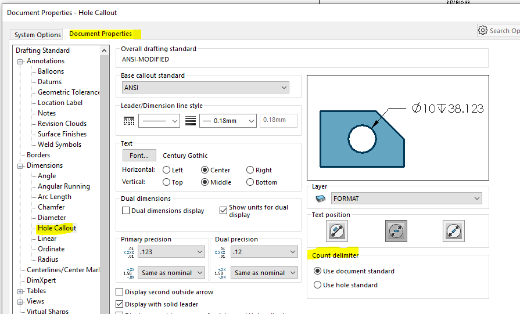Click the Font... button
This screenshot has width=520, height=314.
139,156
